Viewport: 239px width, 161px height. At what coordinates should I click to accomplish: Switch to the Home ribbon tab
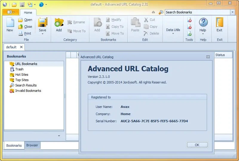click(x=28, y=13)
